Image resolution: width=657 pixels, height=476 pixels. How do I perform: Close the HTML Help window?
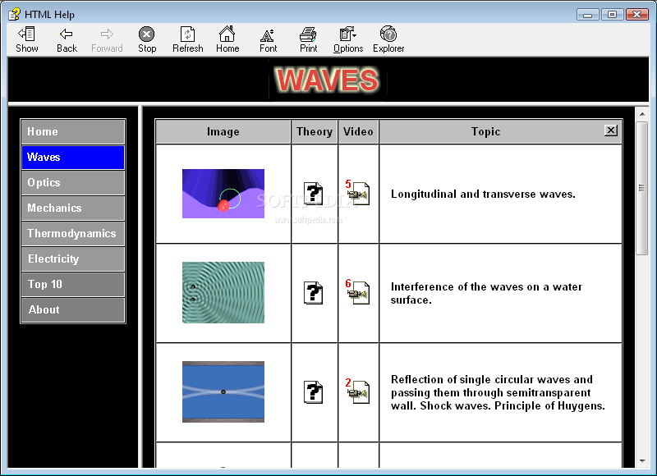[637, 15]
